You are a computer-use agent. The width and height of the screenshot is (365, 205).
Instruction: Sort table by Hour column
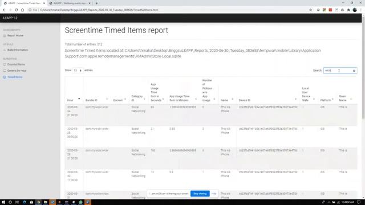point(74,100)
